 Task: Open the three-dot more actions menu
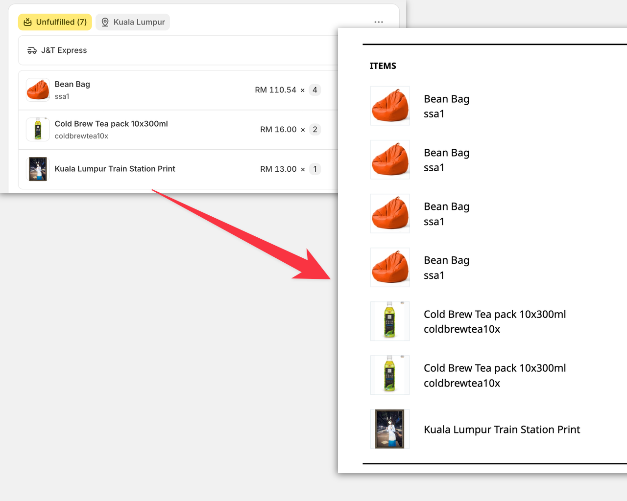click(379, 22)
